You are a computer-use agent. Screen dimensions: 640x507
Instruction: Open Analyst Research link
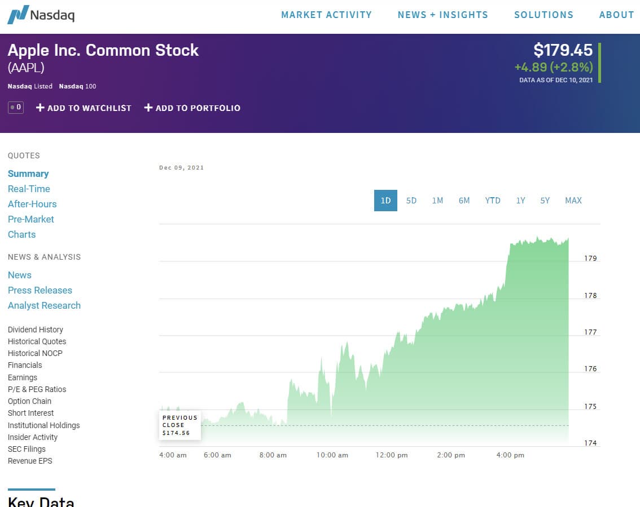point(44,305)
